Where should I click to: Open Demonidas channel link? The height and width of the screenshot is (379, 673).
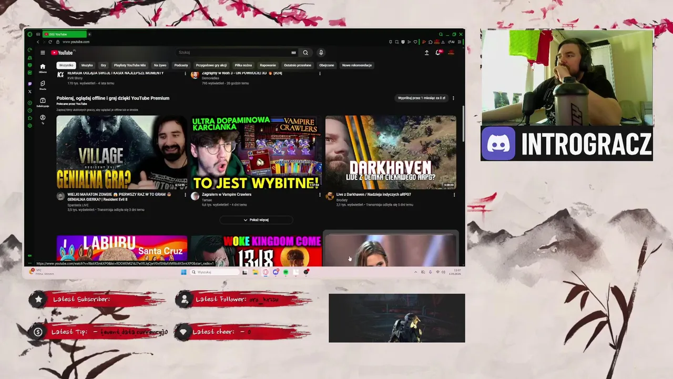[x=210, y=78]
